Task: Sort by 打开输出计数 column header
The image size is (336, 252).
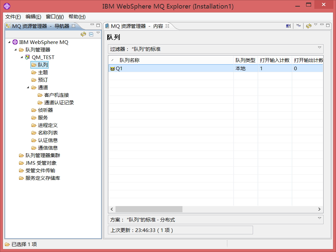Action: 307,60
